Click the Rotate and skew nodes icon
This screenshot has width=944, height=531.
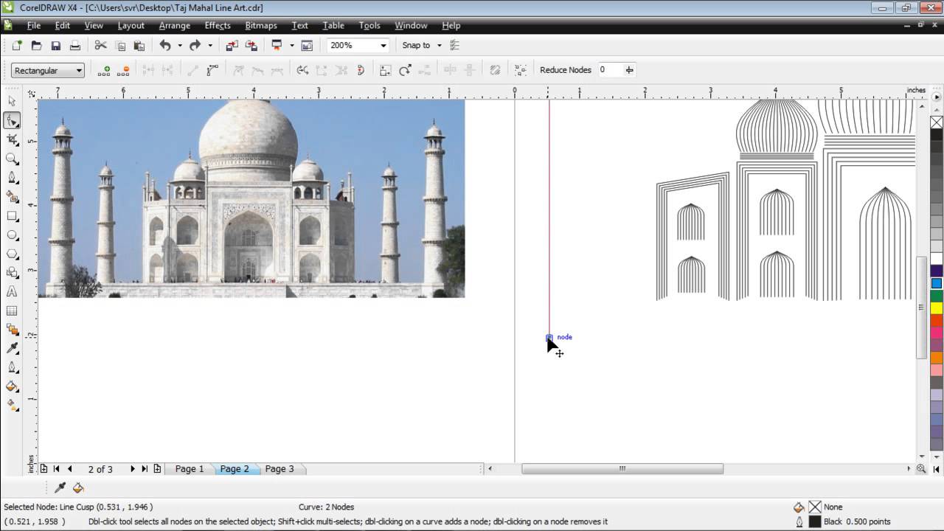405,70
